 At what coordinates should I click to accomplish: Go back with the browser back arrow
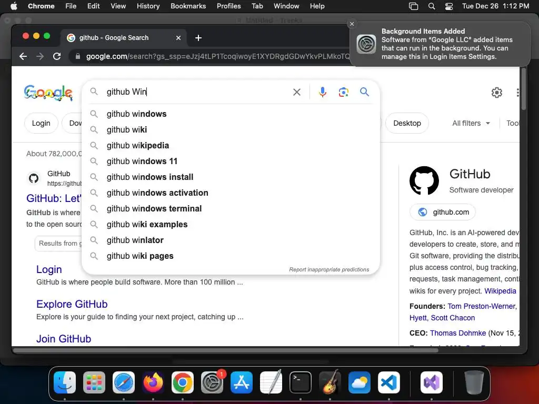pyautogui.click(x=23, y=56)
